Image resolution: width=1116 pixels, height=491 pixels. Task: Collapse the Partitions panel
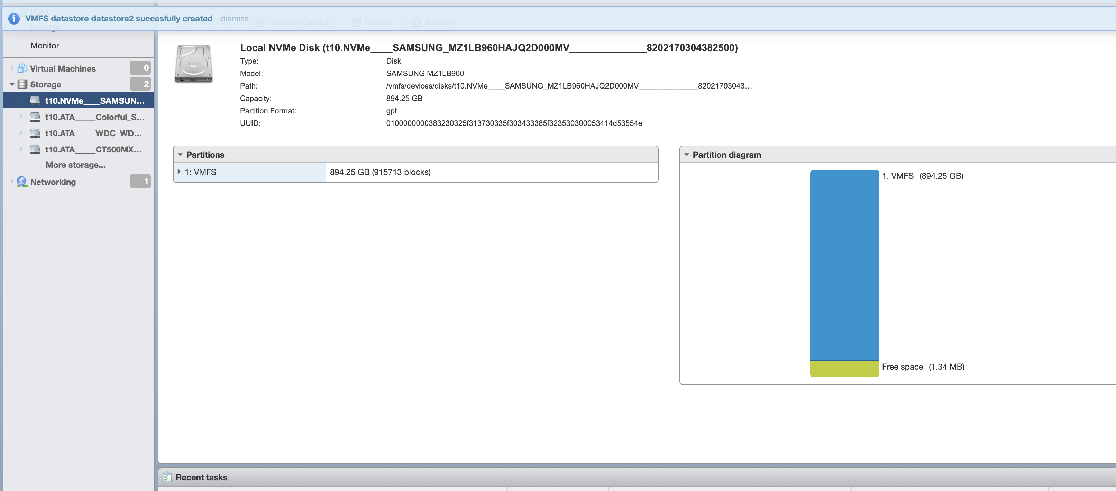click(180, 155)
